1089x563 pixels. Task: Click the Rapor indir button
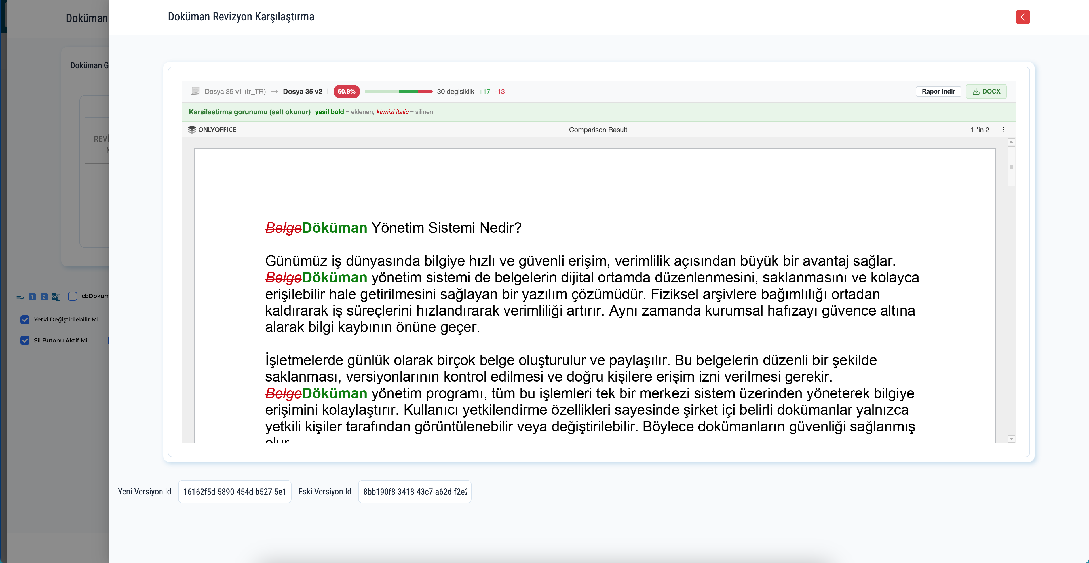(938, 91)
